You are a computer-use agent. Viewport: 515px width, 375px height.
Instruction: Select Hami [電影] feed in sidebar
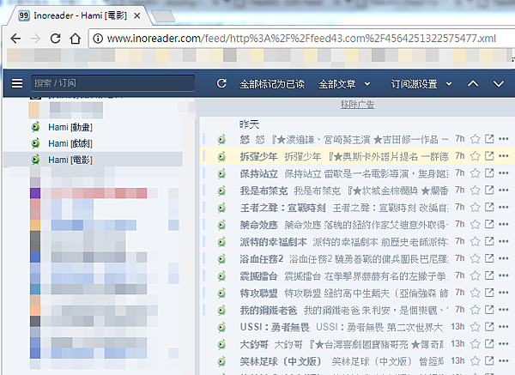pos(70,160)
